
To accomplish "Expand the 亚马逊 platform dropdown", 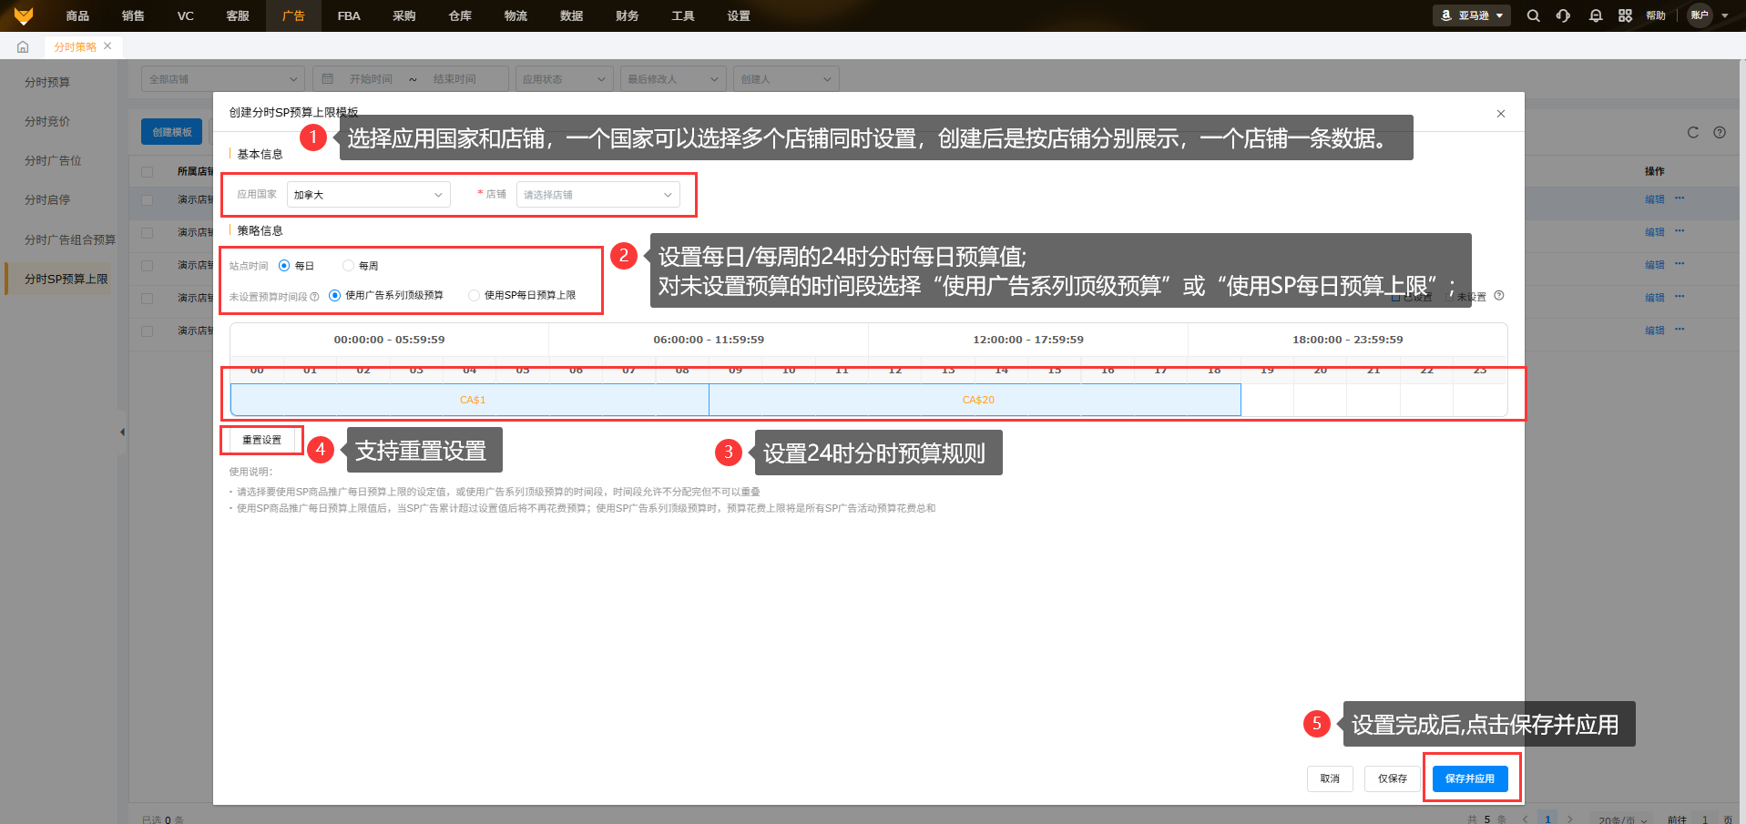I will [x=1472, y=15].
